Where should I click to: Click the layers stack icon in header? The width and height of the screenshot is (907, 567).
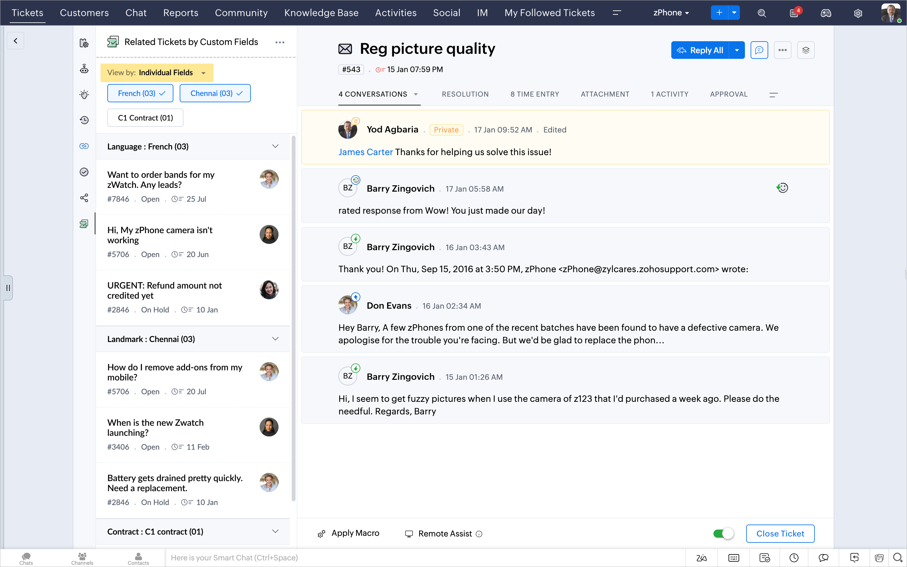click(x=806, y=50)
